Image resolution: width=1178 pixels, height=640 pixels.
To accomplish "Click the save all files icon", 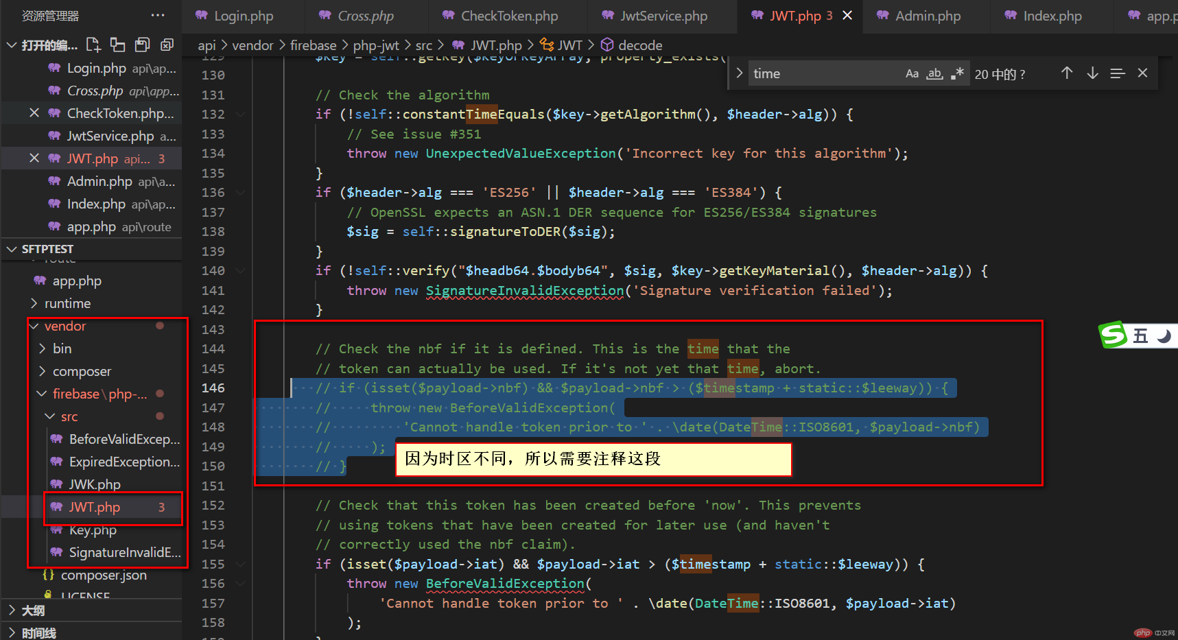I will coord(142,45).
